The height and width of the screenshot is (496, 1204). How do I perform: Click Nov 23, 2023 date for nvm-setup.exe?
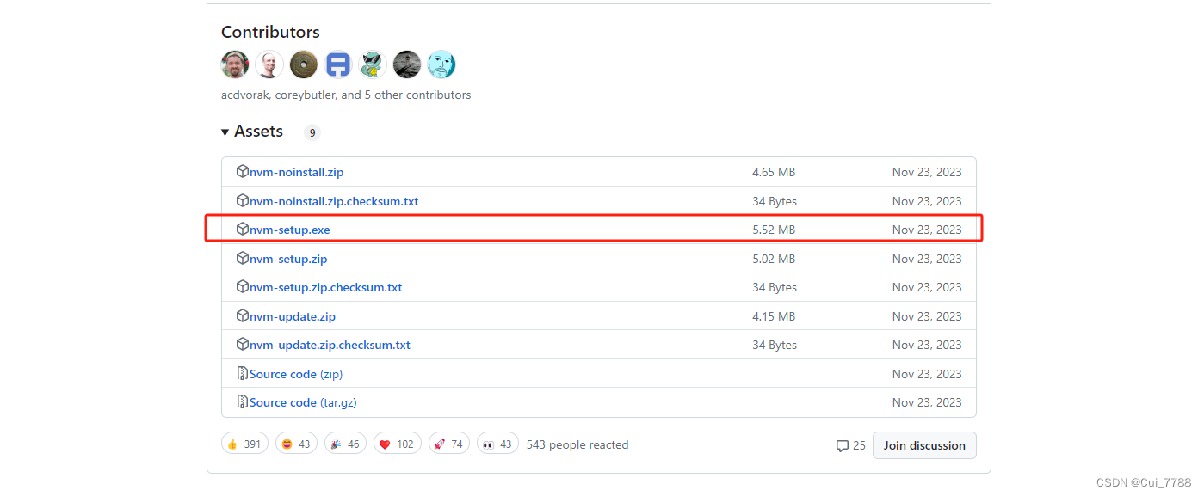coord(927,230)
